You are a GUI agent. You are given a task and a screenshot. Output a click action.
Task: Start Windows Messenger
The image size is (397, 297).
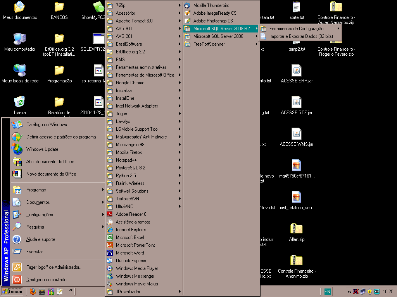click(x=144, y=276)
